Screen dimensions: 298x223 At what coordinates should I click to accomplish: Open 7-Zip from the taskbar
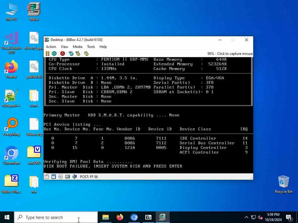[148, 217]
